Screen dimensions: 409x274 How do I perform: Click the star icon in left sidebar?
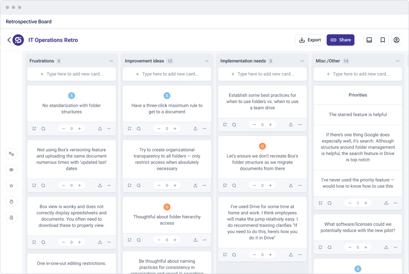click(11, 186)
